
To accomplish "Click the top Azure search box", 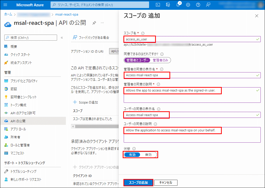I will click(100, 5).
